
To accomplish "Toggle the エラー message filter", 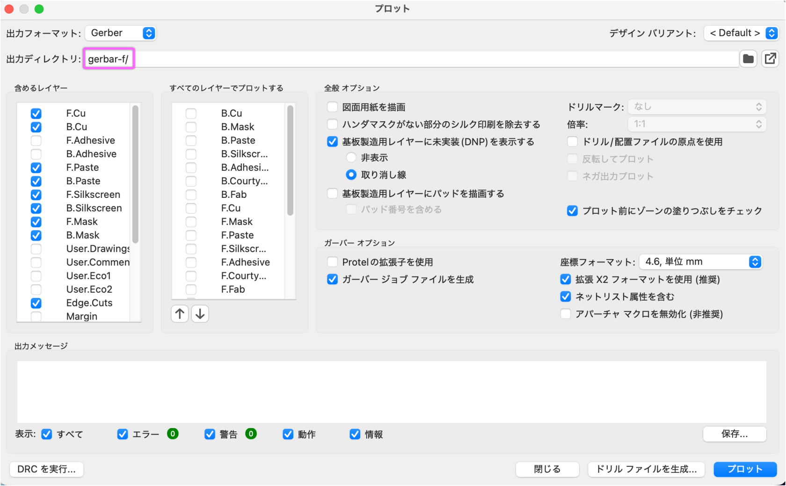I will pos(123,435).
